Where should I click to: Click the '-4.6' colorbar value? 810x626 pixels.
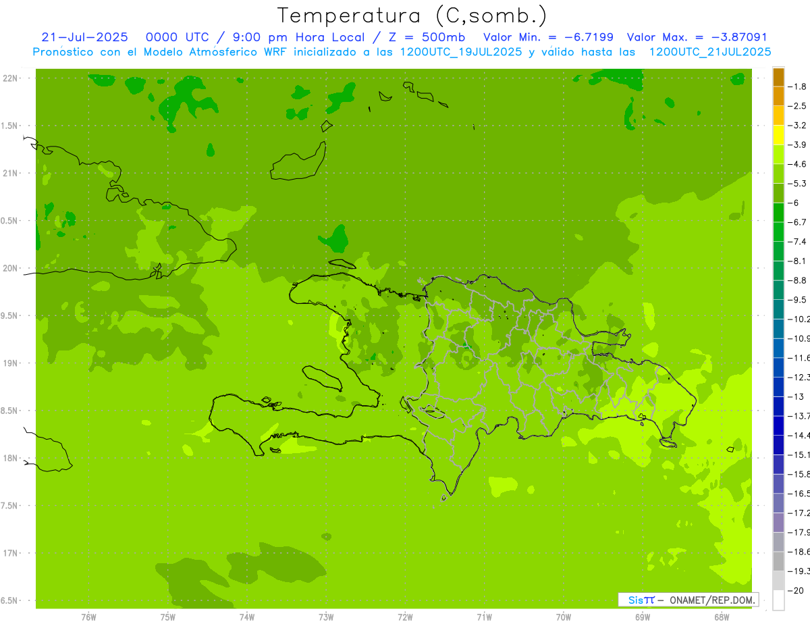[798, 164]
